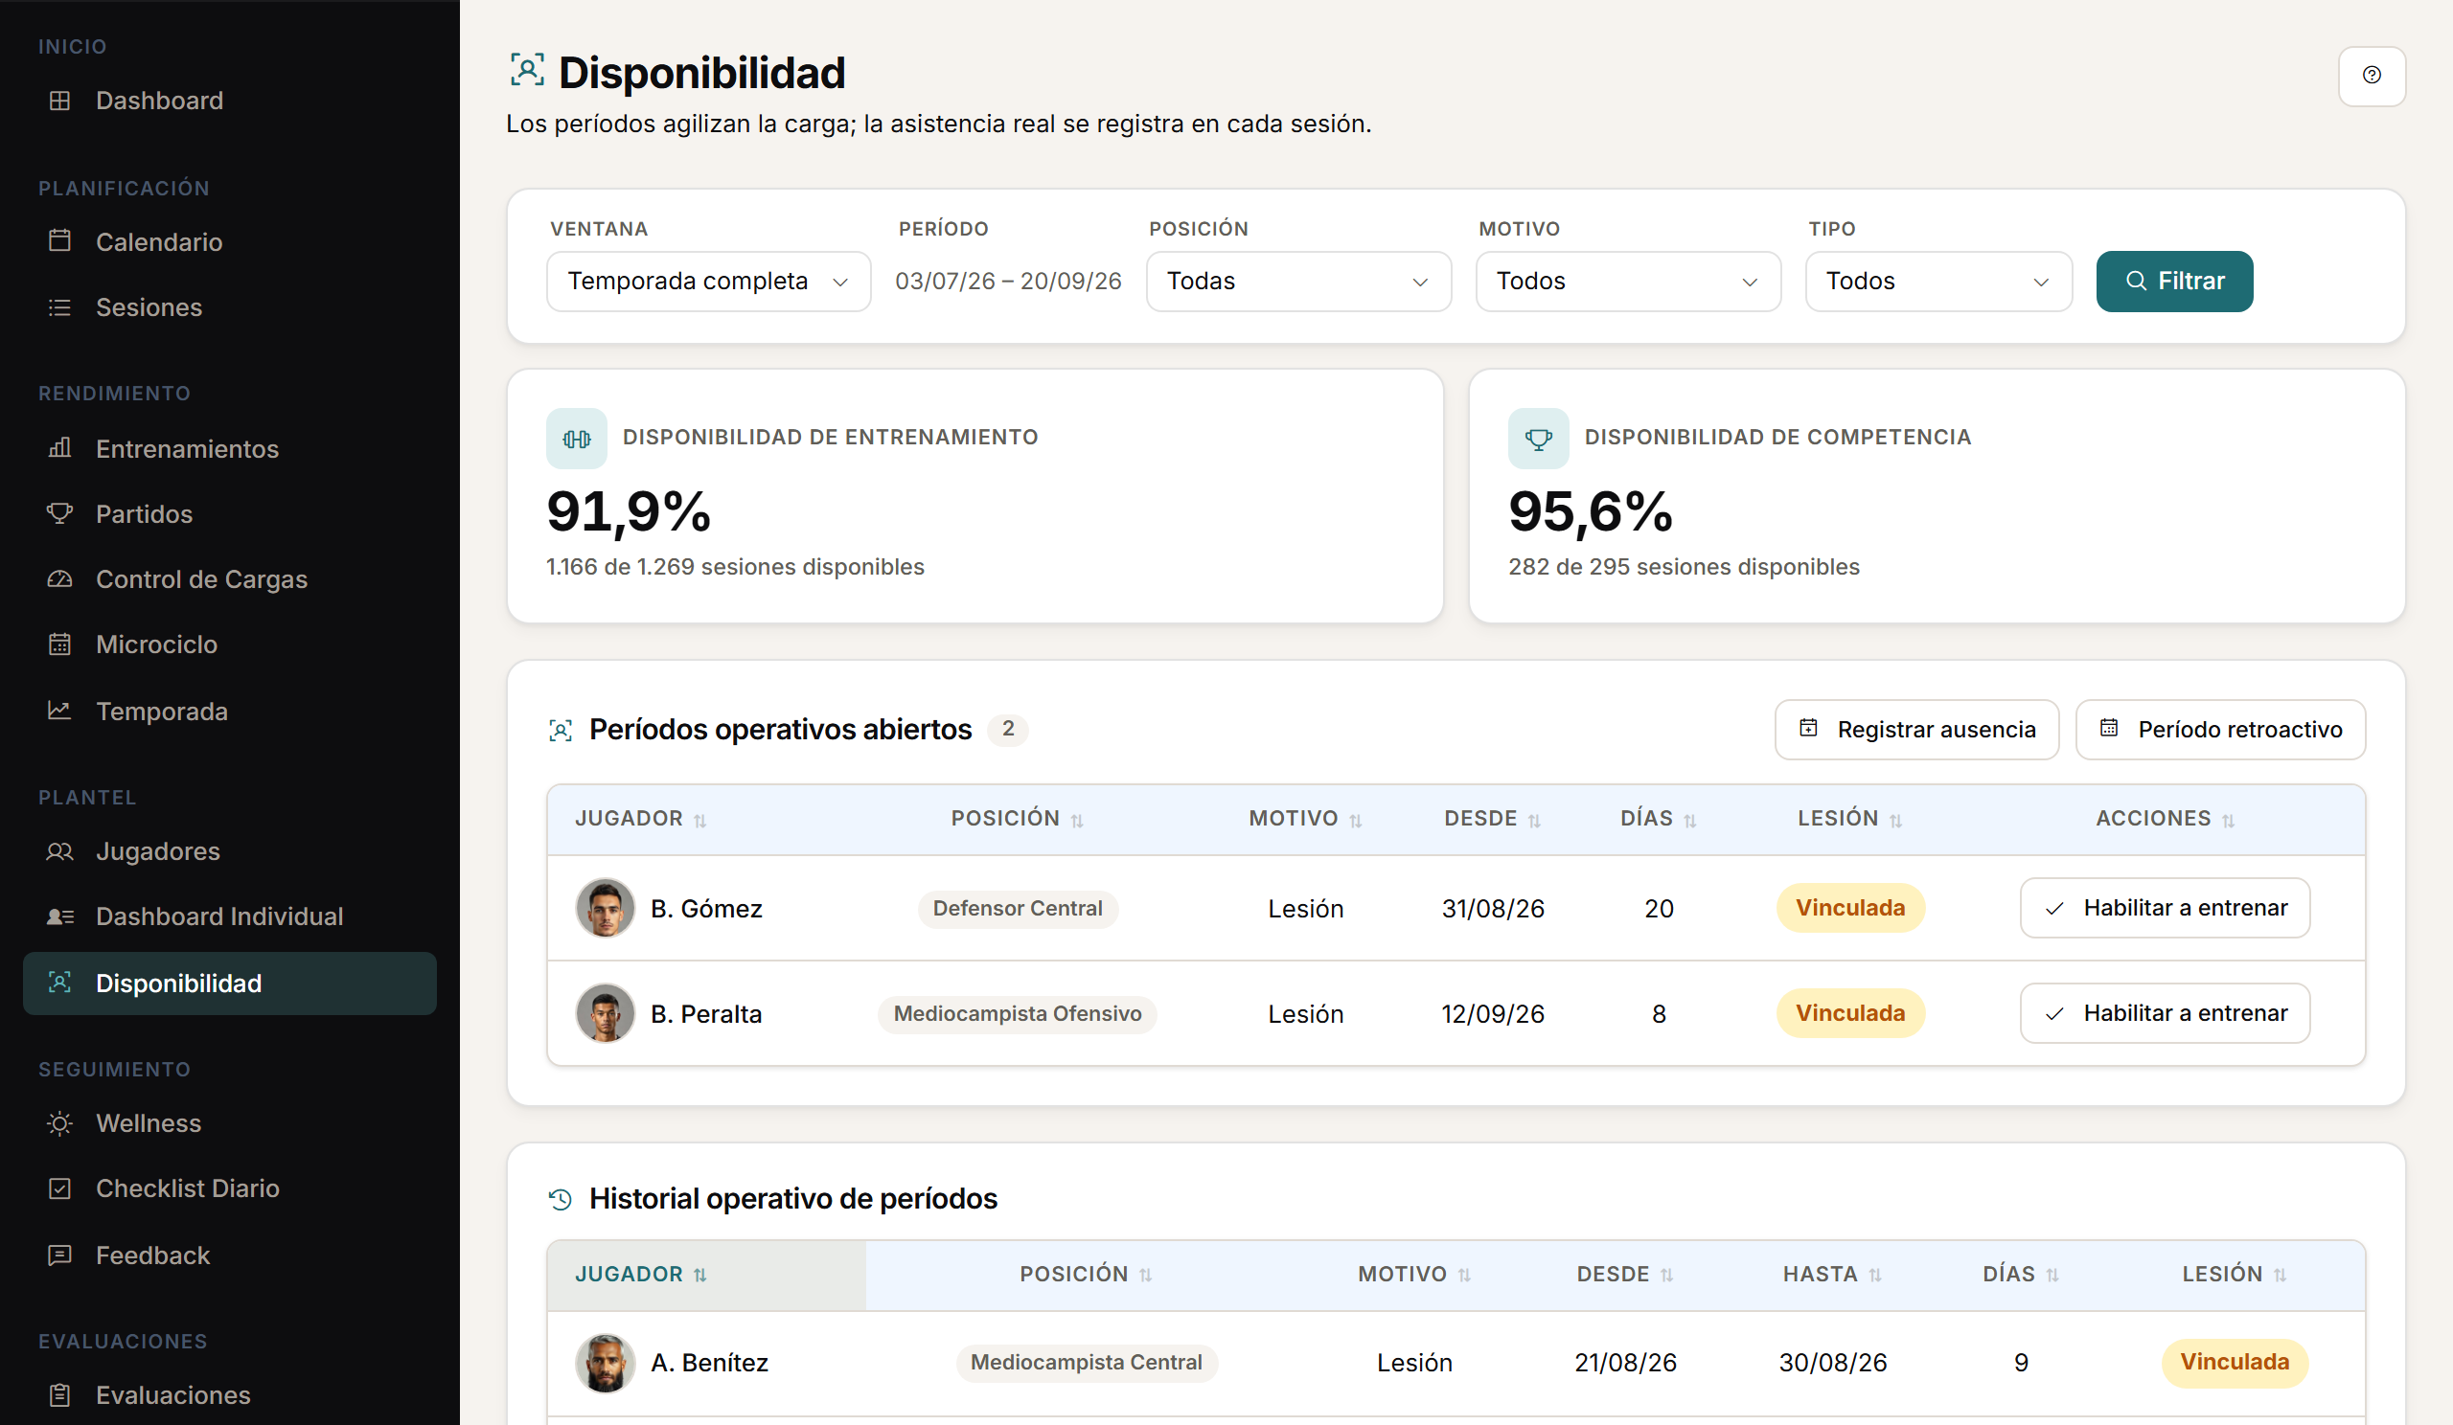The width and height of the screenshot is (2453, 1425).
Task: Click the Sesiones list icon
Action: pyautogui.click(x=59, y=307)
